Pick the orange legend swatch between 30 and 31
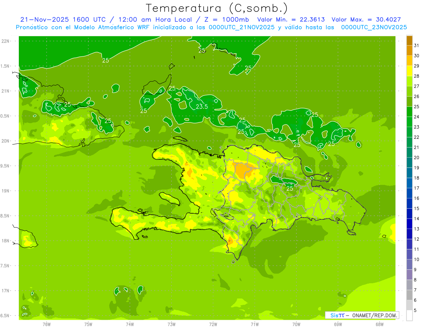This screenshot has width=426, height=329. 409,51
